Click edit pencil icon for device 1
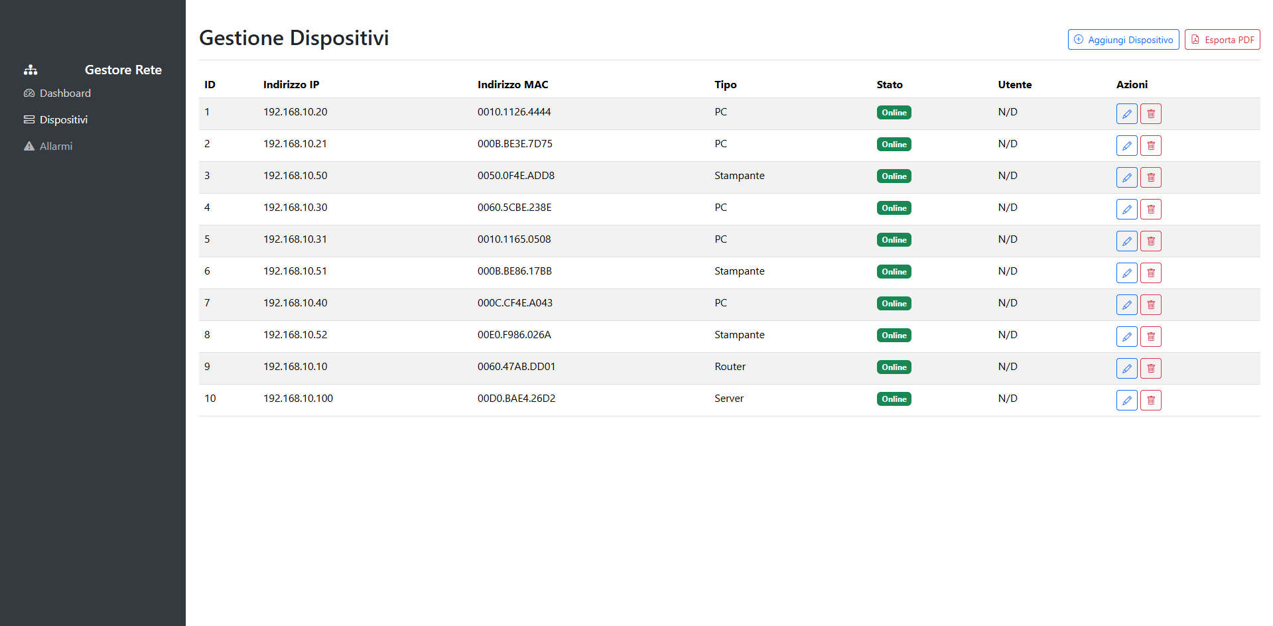Screen dimensions: 1273x626 [1126, 113]
